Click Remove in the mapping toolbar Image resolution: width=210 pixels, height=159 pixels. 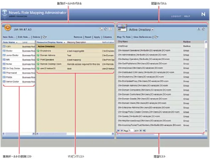[x=78, y=37]
